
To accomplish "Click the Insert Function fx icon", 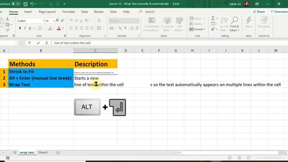I will (x=47, y=43).
